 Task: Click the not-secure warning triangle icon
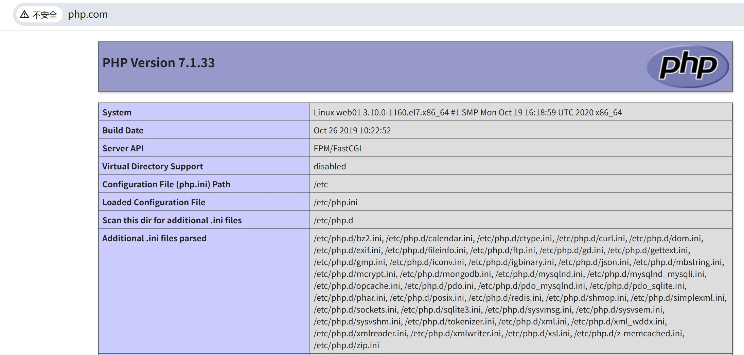tap(24, 15)
